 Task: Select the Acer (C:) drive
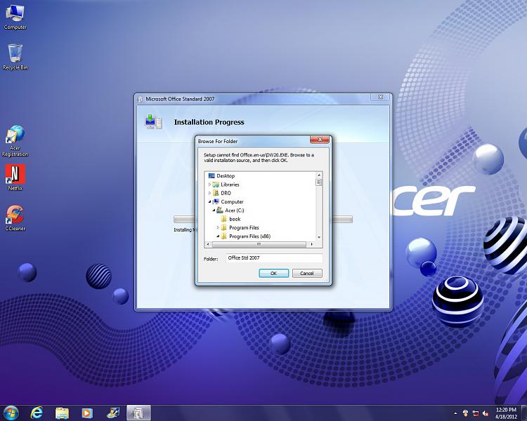pyautogui.click(x=234, y=210)
